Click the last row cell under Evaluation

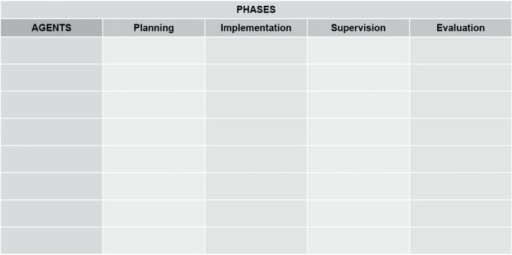point(460,241)
